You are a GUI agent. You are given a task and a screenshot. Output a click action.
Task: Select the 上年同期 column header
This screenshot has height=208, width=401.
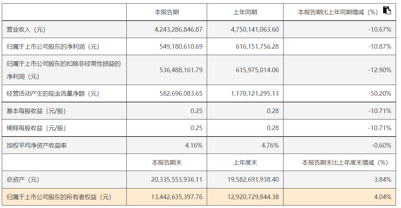point(245,12)
